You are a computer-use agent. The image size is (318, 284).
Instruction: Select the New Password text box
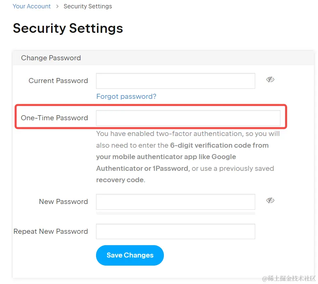pos(175,202)
